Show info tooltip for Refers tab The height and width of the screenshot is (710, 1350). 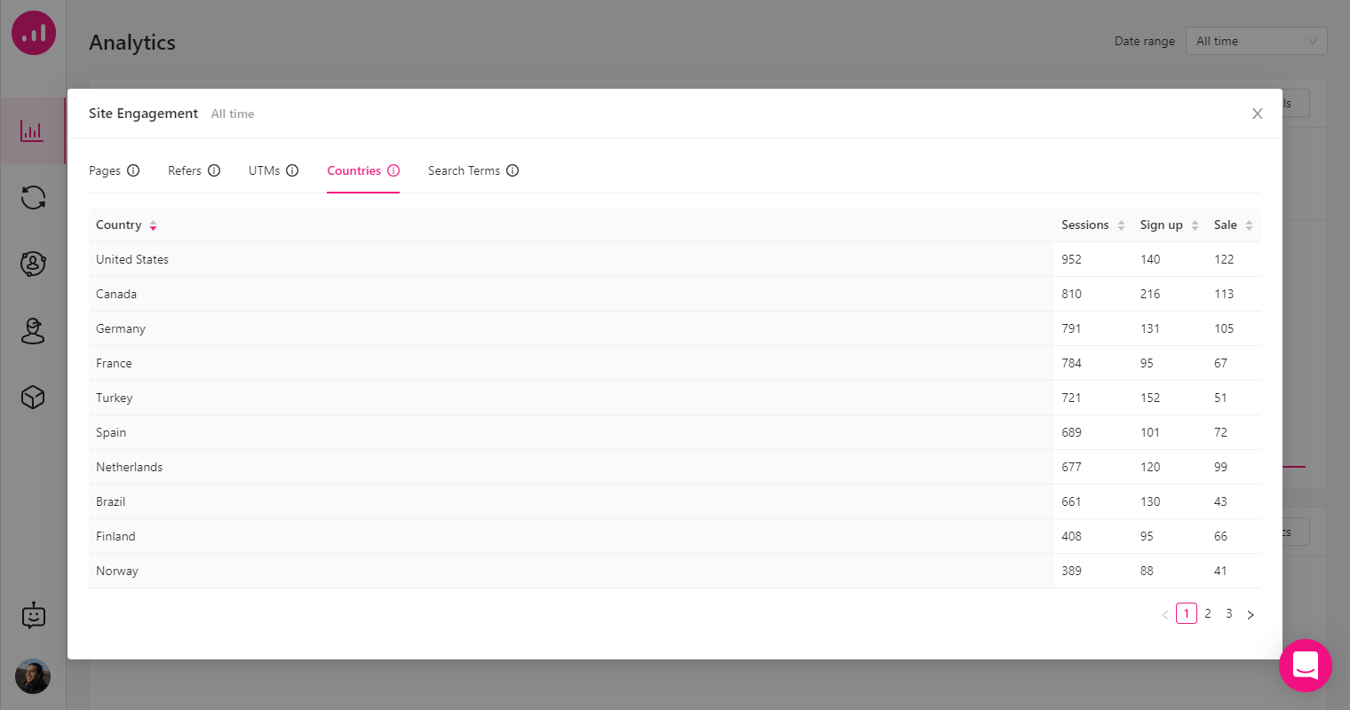click(214, 170)
